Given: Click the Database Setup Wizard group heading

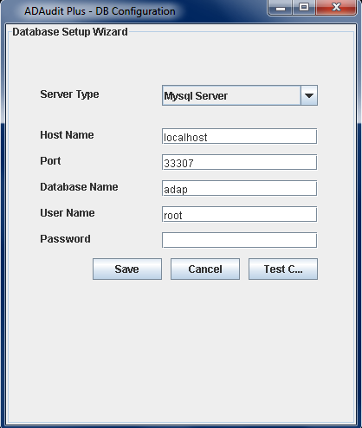Looking at the screenshot, I should [70, 32].
